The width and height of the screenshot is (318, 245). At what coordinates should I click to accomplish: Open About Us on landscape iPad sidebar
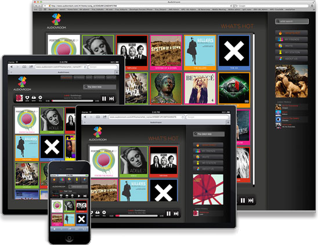point(208,169)
